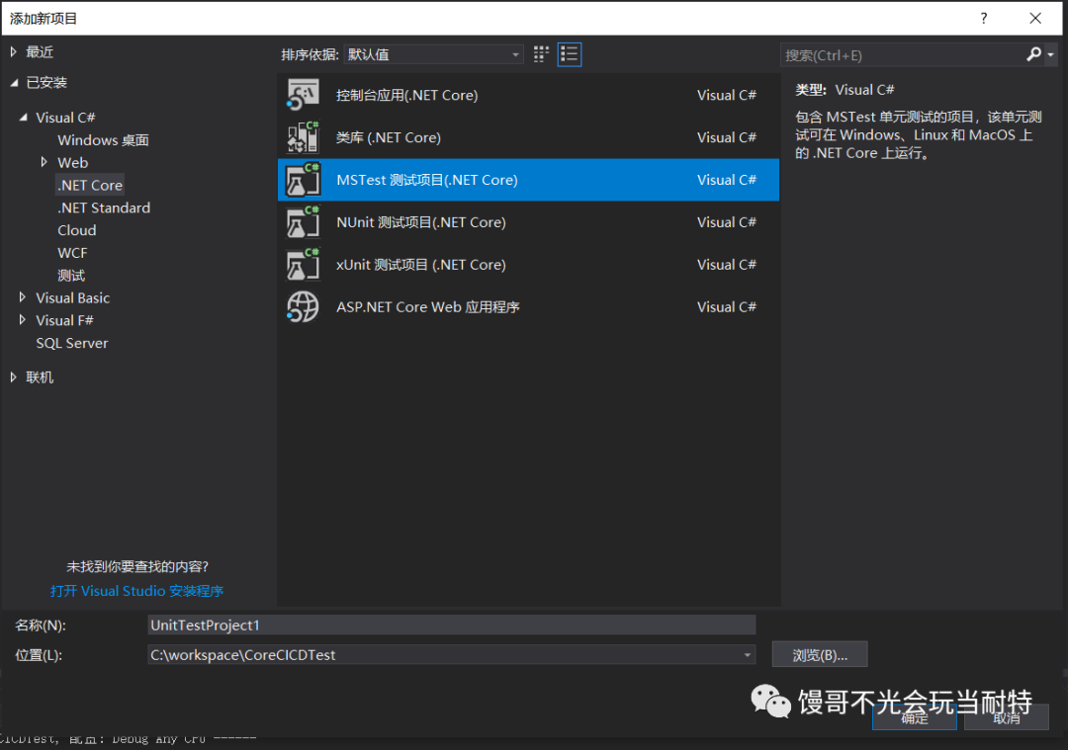The width and height of the screenshot is (1068, 750).
Task: Click the MSTest test project flask icon
Action: coord(304,180)
